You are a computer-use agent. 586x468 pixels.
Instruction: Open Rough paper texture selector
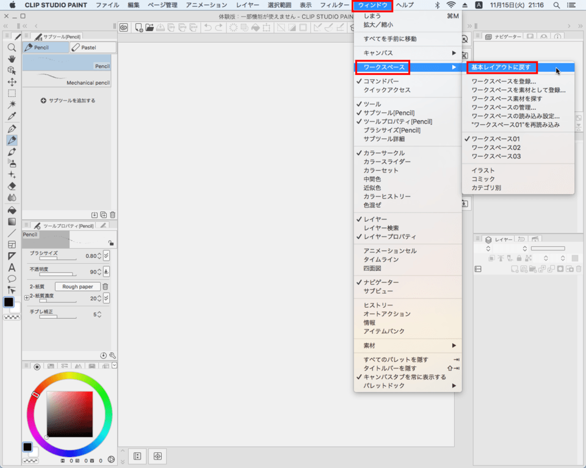pyautogui.click(x=78, y=286)
